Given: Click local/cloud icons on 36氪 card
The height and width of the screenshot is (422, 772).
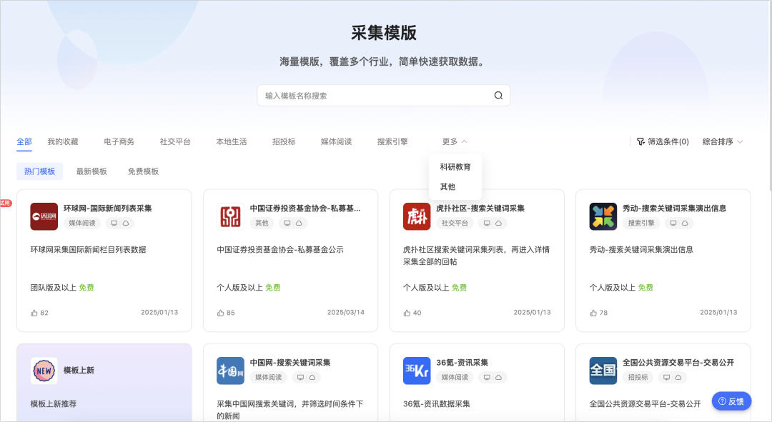Looking at the screenshot, I should pyautogui.click(x=493, y=378).
